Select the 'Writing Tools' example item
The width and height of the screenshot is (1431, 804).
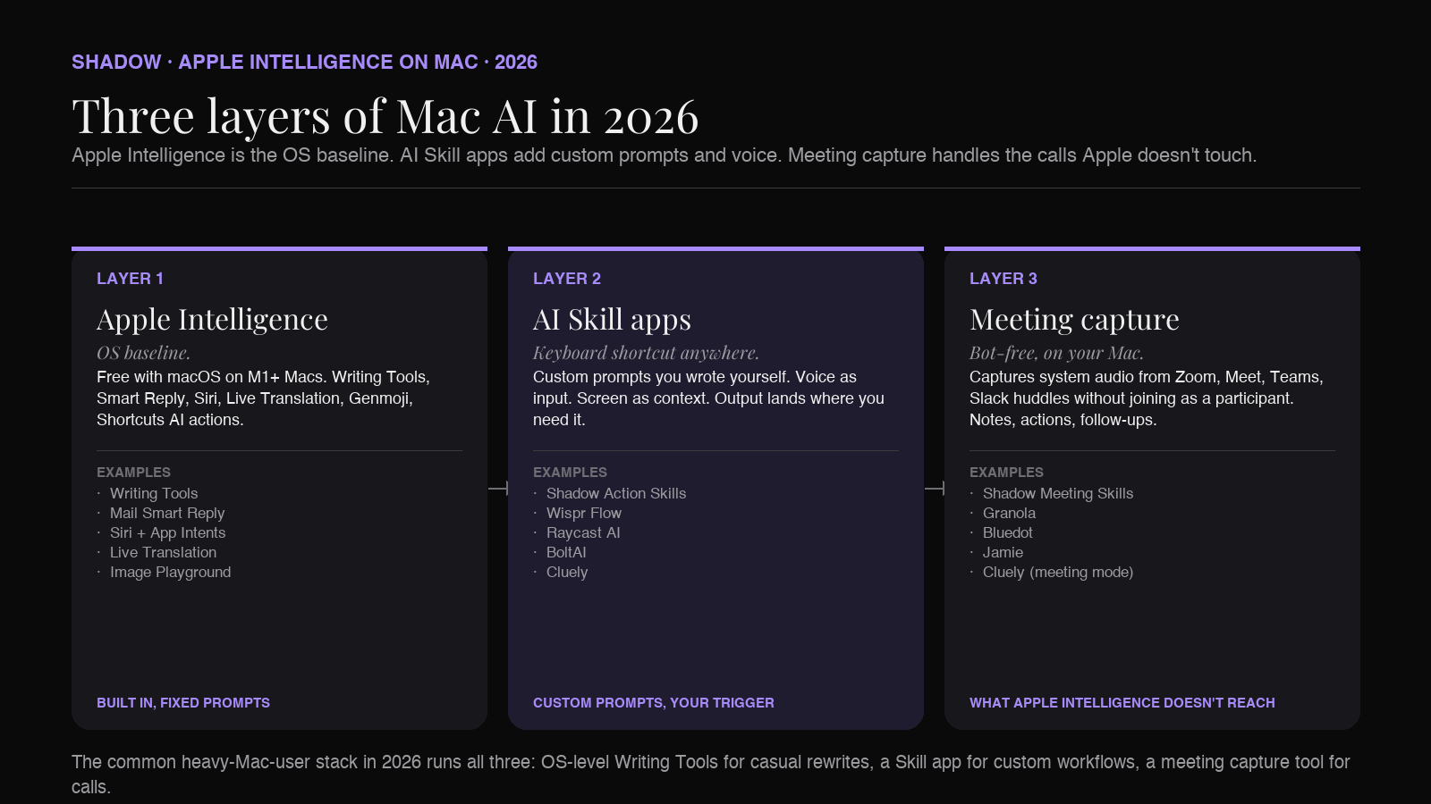[x=154, y=493]
